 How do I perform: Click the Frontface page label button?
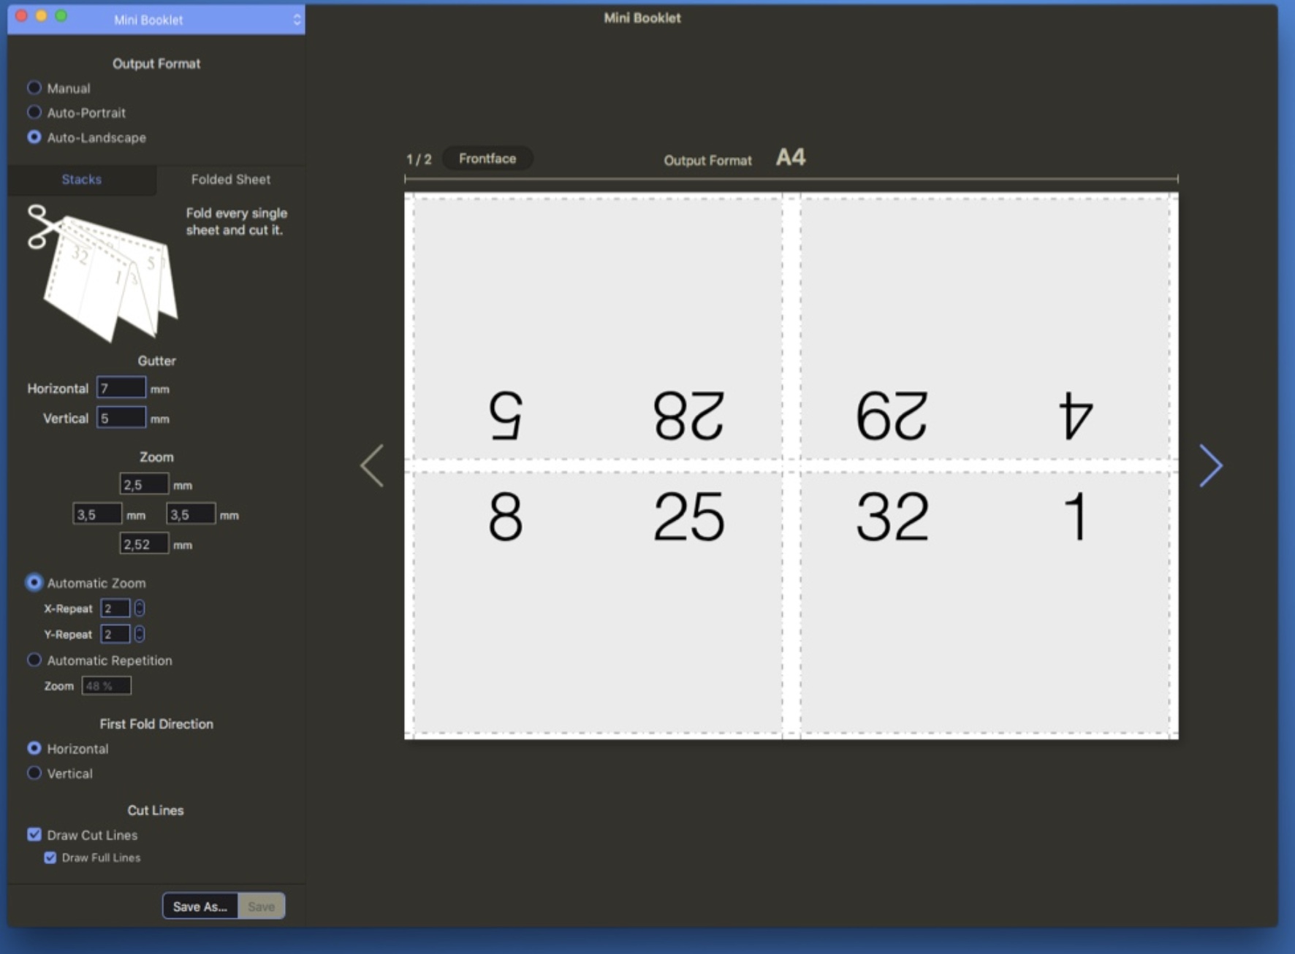(487, 159)
